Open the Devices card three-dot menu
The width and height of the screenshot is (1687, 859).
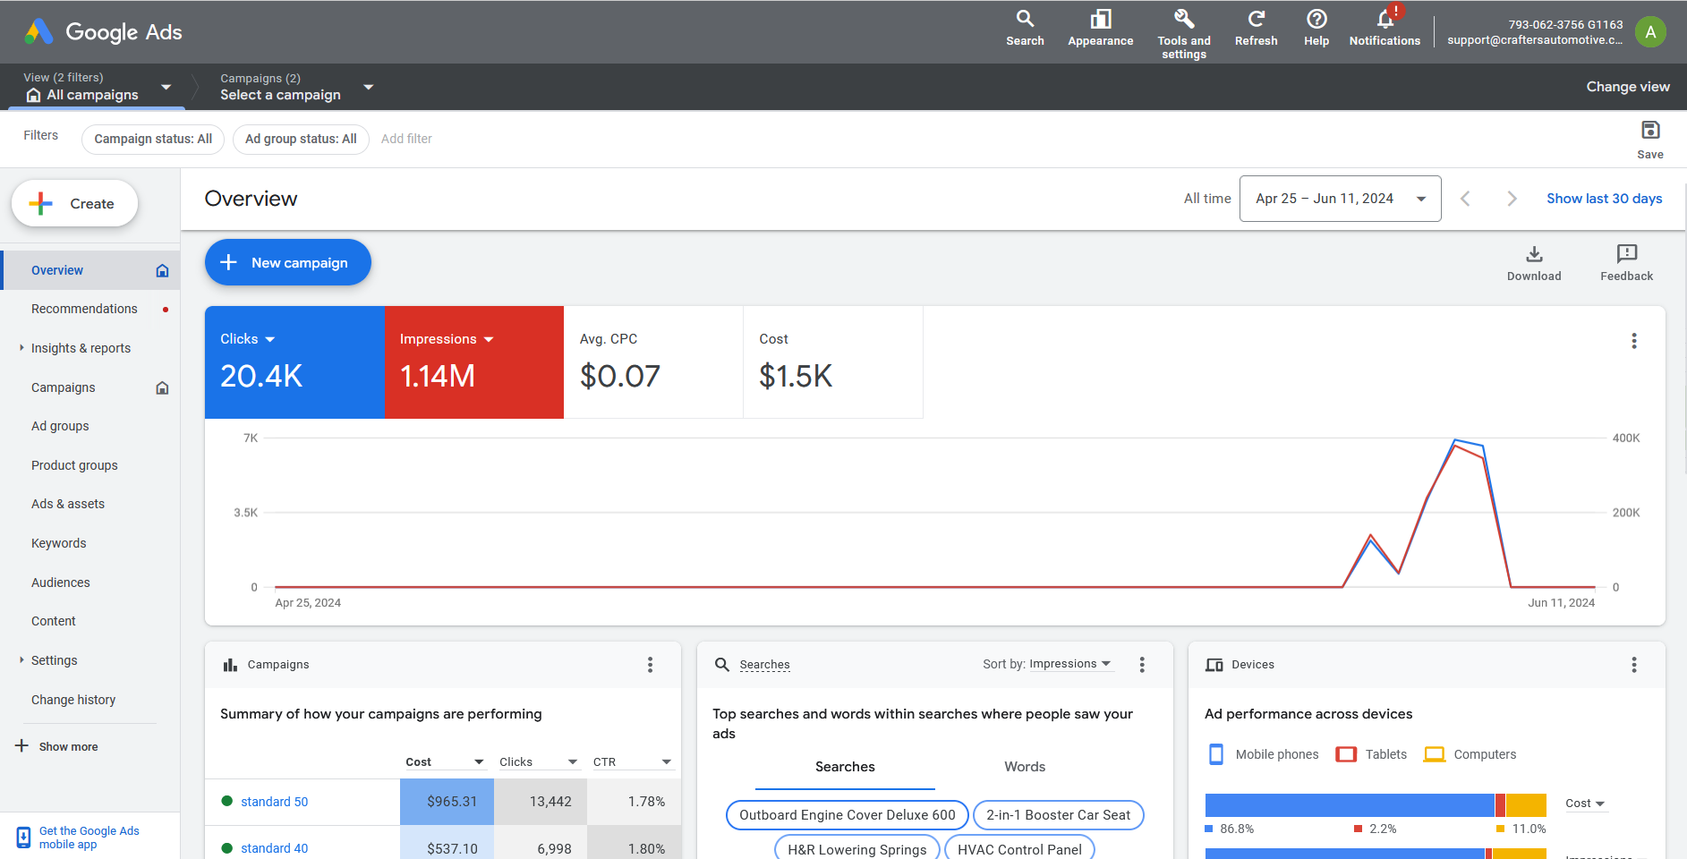click(x=1633, y=665)
